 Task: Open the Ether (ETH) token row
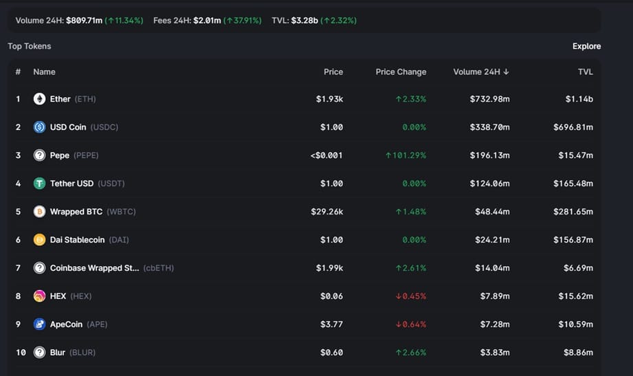pos(304,99)
